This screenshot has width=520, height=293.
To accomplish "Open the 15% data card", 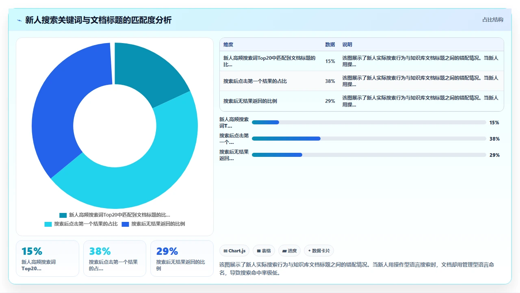I will 48,258.
